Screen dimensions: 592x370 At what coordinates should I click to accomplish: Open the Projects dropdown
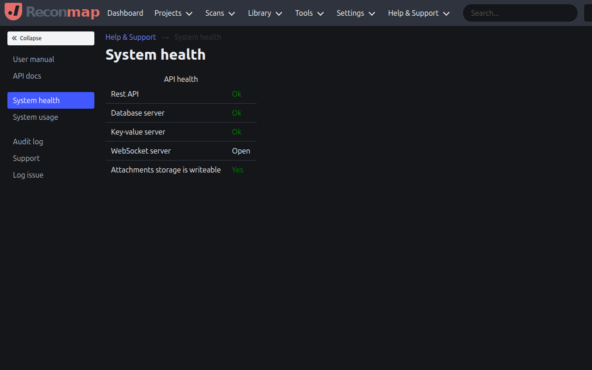[173, 13]
